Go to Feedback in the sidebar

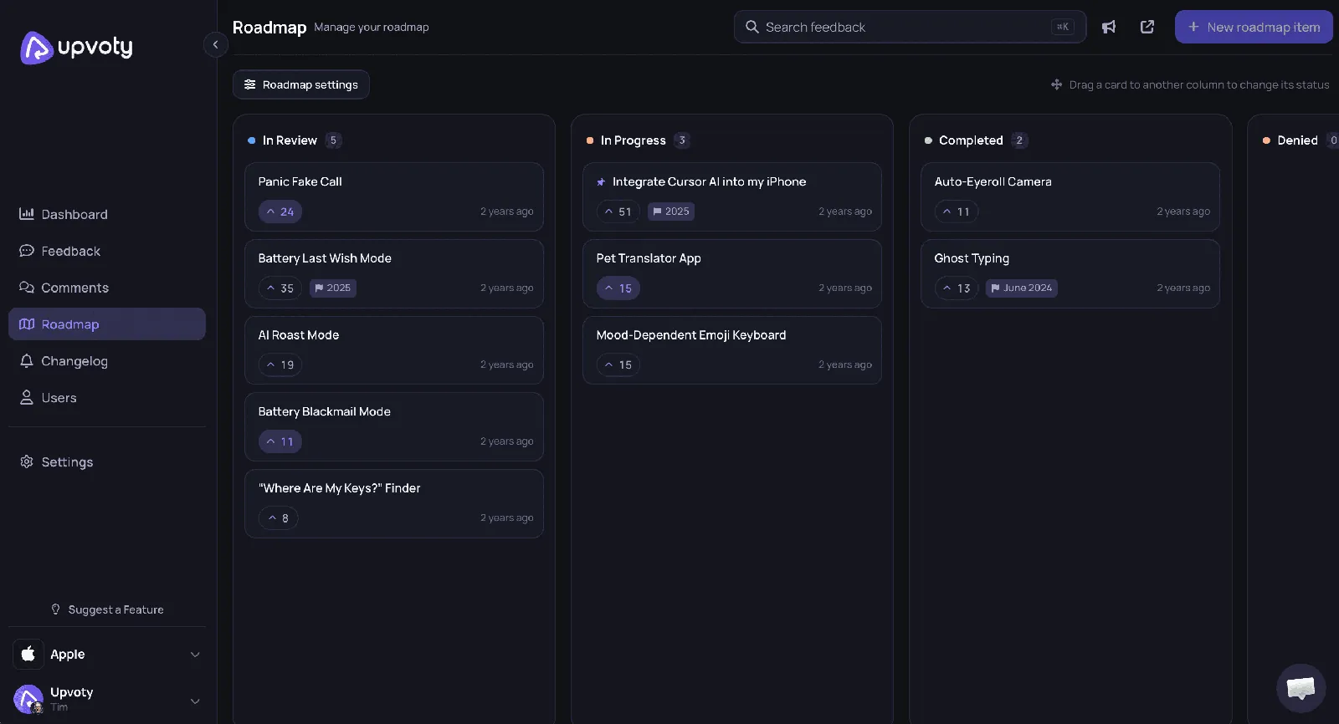click(107, 251)
